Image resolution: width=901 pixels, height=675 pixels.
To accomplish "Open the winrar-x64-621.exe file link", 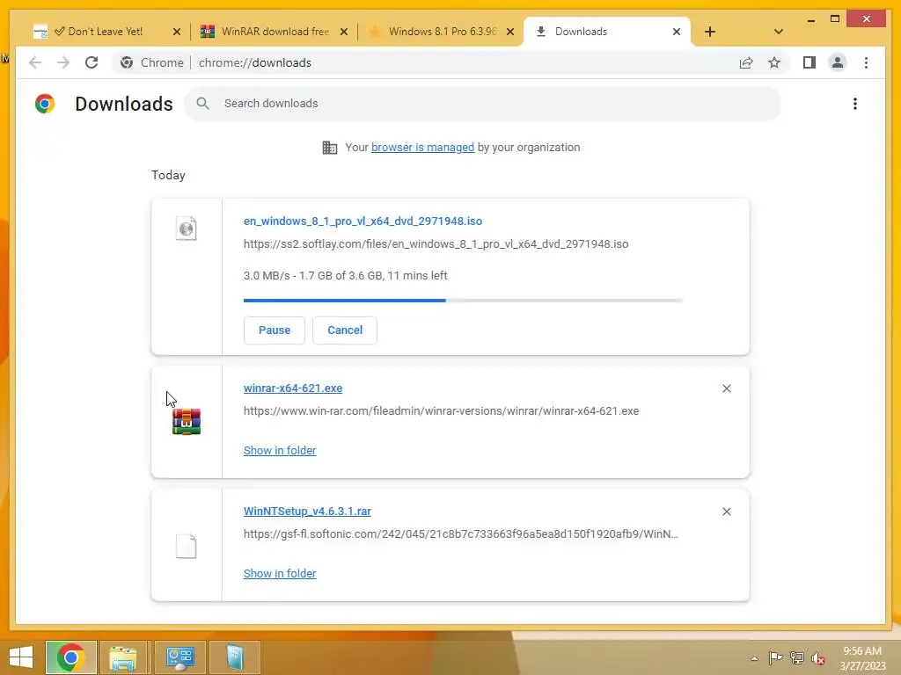I will click(x=292, y=388).
